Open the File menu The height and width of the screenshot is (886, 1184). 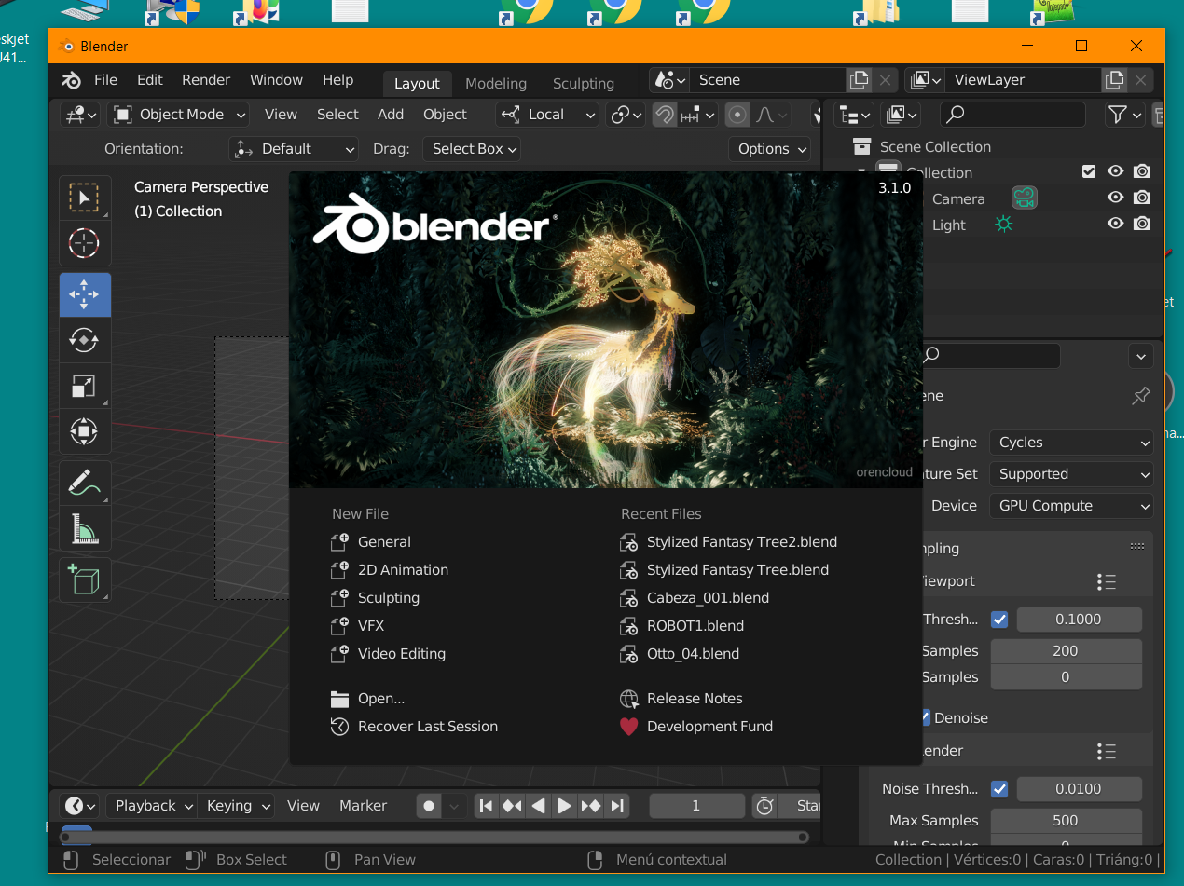(106, 80)
